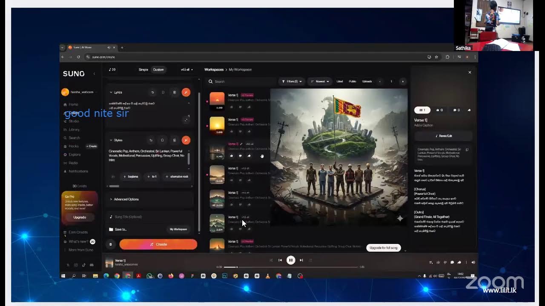The image size is (545, 306).
Task: Toggle the Public filter
Action: [353, 82]
